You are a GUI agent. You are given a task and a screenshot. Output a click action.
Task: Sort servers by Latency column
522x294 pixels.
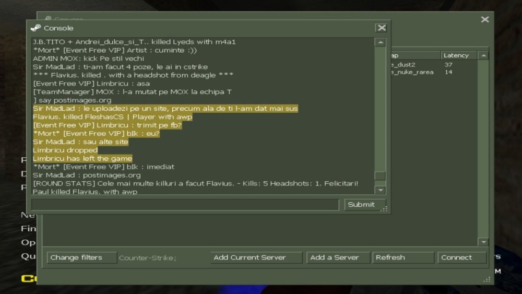[x=459, y=55]
